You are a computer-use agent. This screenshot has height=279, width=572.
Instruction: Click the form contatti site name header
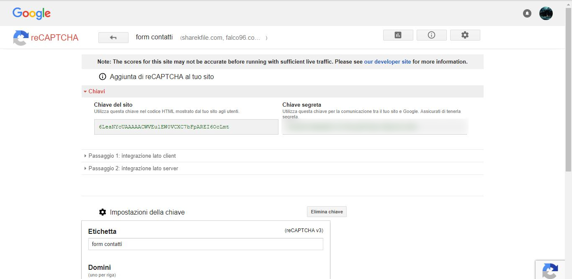coord(154,37)
